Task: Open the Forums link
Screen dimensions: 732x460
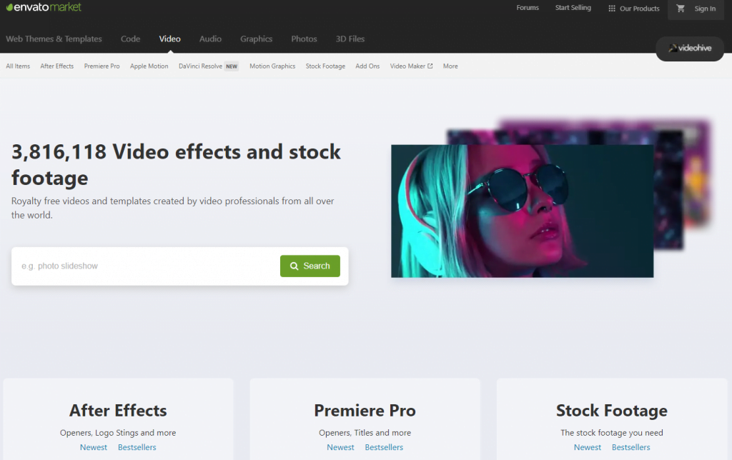Action: [x=528, y=8]
